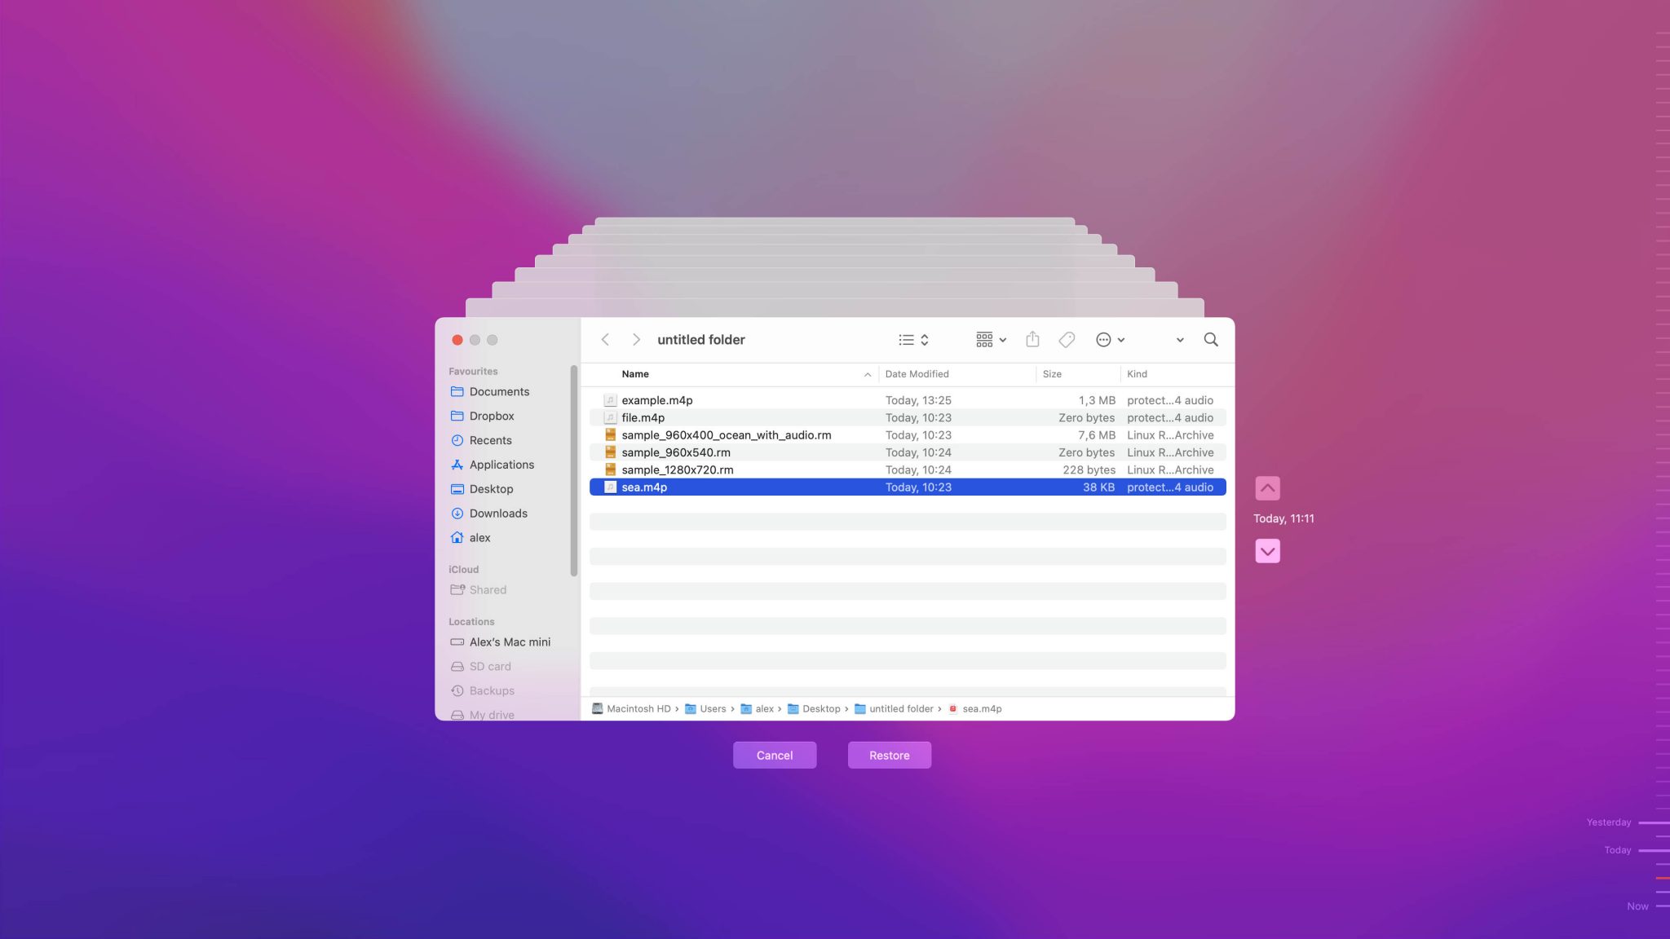Expand the dropdown next to grid view icon
Viewport: 1670px width, 939px height.
click(1001, 339)
